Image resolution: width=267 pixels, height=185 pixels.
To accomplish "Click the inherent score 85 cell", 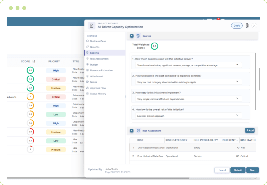I will coord(238,156).
